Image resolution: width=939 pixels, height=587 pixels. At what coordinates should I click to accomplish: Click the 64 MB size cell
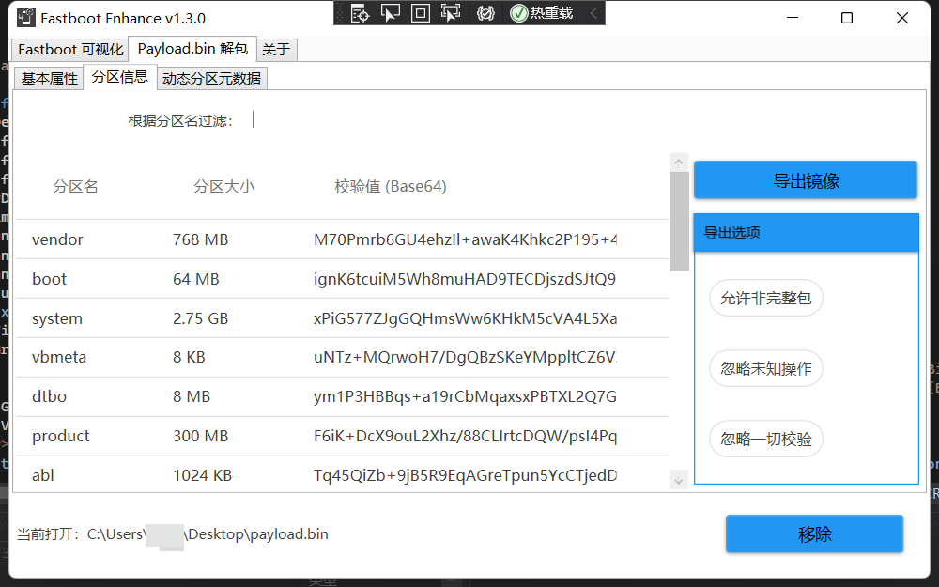click(196, 279)
